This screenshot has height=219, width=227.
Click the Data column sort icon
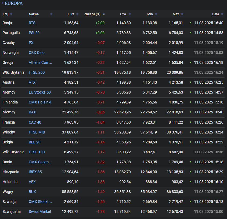(x=222, y=14)
